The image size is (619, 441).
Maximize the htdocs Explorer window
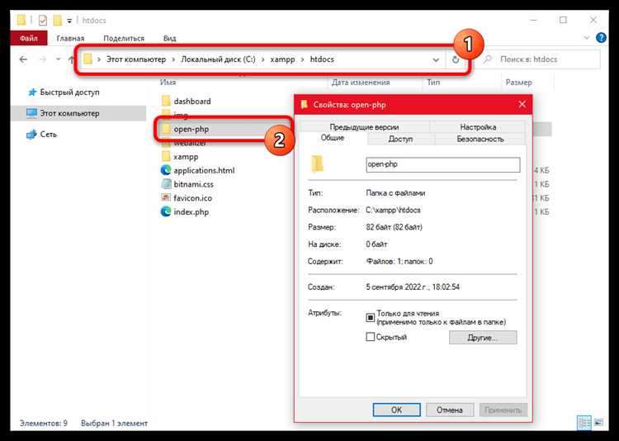[563, 20]
